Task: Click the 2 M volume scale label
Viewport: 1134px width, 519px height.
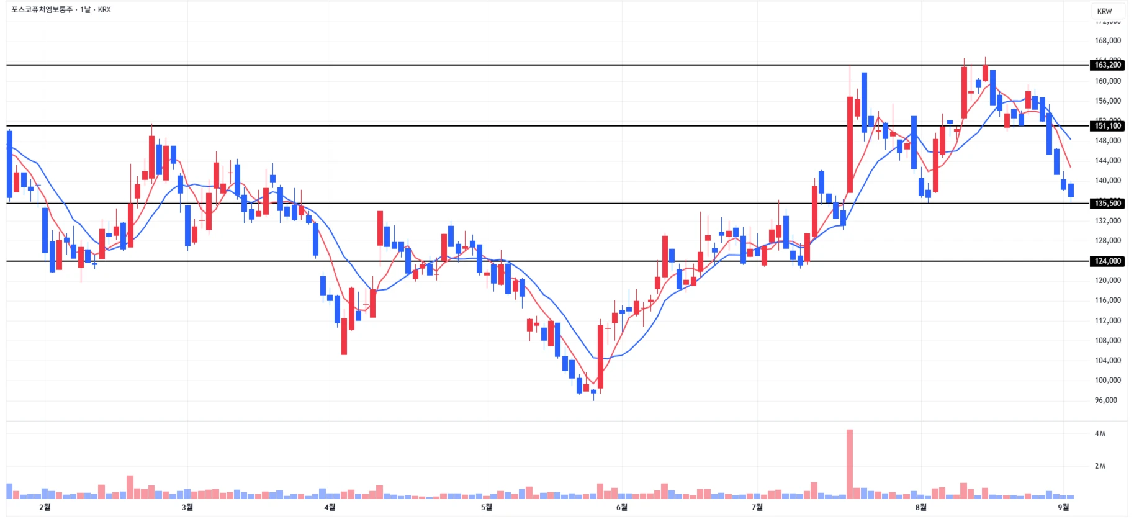Action: click(1100, 466)
